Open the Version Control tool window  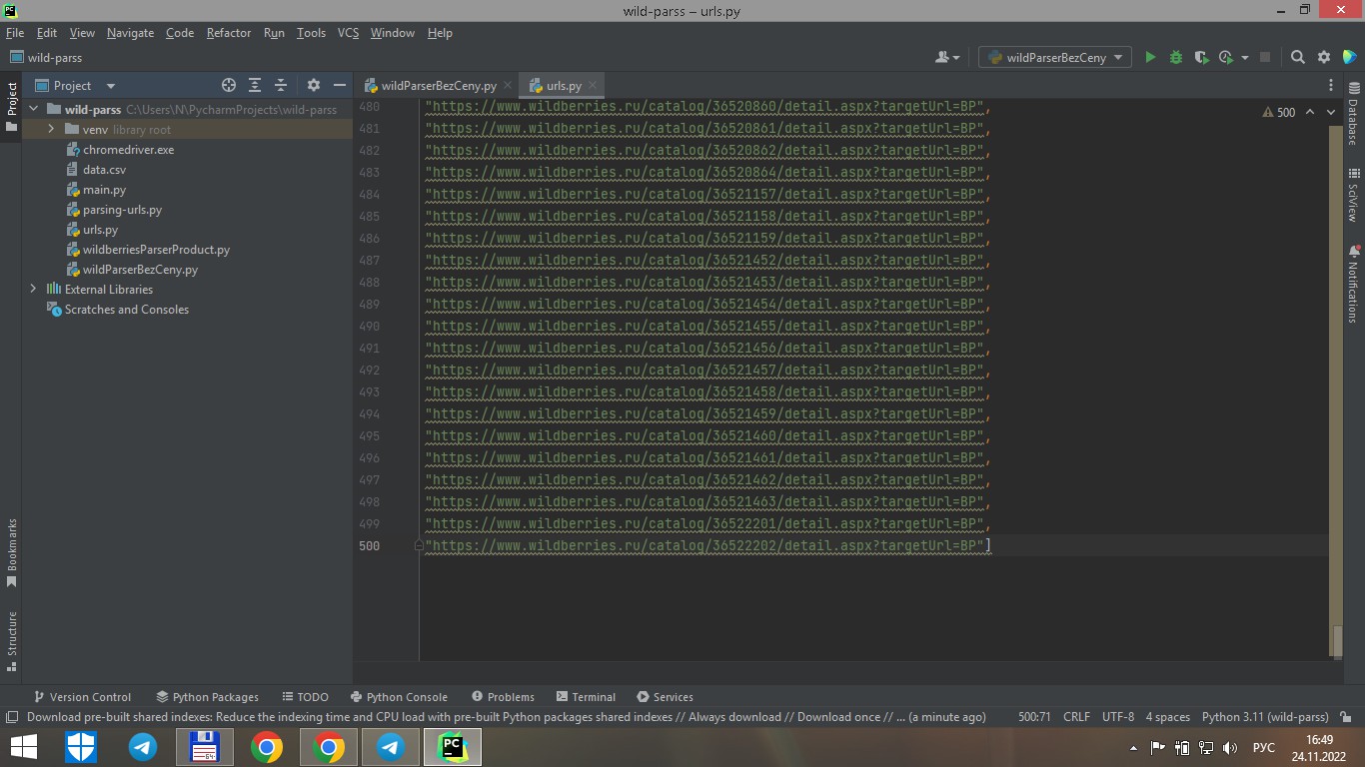pos(82,697)
